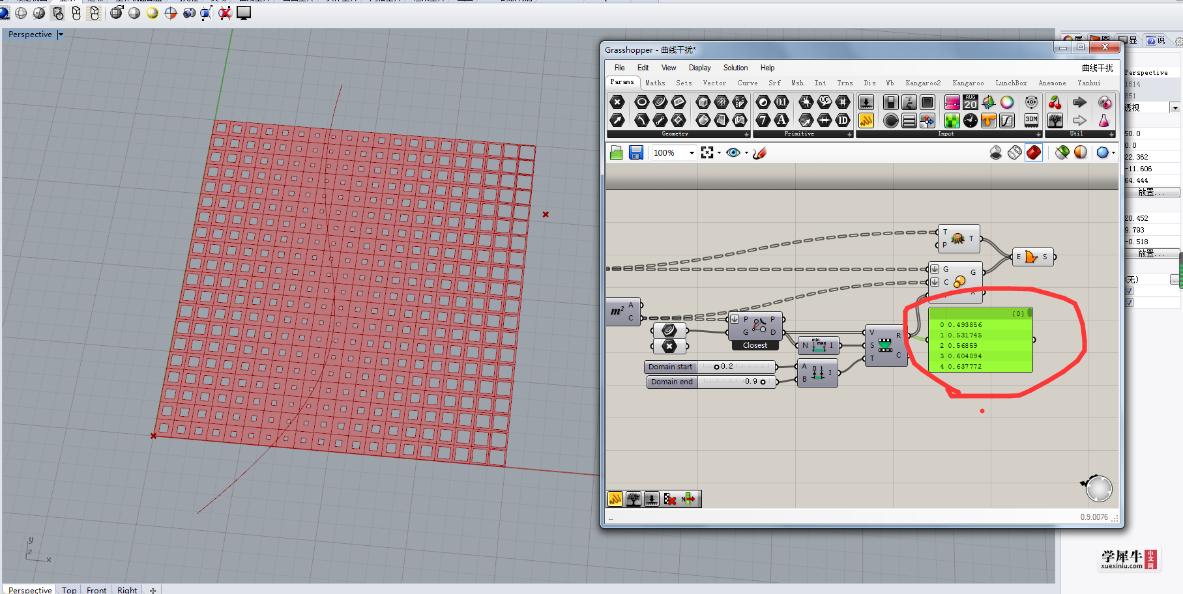Image resolution: width=1183 pixels, height=594 pixels.
Task: Expand the Input panel plus arrow
Action: click(1038, 134)
